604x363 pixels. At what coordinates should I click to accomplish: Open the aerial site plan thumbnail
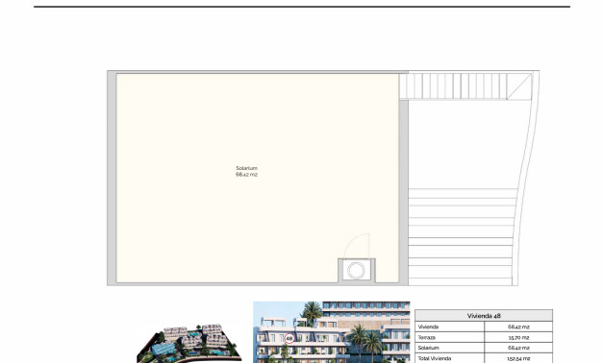tap(189, 343)
